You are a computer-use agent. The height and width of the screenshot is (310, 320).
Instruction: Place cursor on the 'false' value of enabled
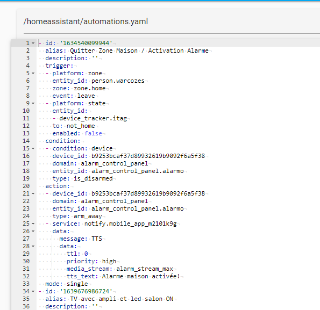pos(93,133)
